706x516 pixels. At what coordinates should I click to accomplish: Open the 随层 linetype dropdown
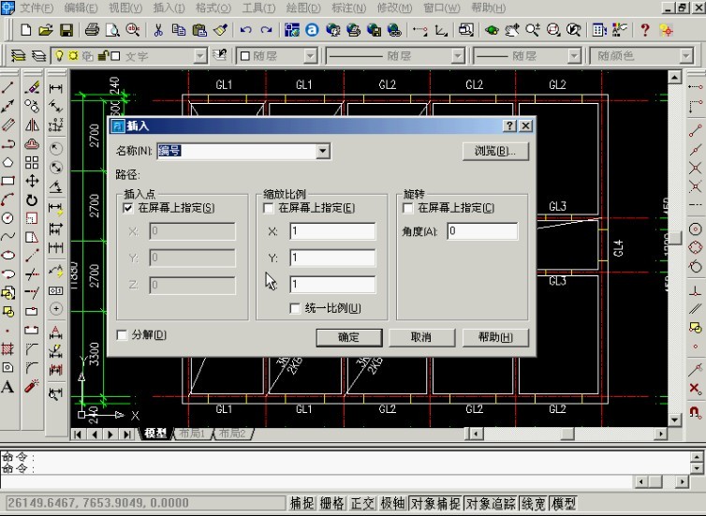tap(458, 56)
